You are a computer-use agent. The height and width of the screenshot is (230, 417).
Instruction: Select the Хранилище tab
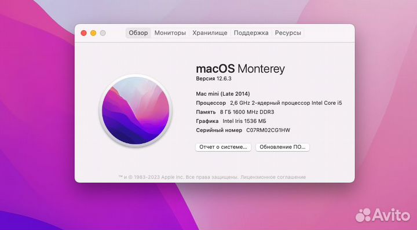click(x=210, y=33)
